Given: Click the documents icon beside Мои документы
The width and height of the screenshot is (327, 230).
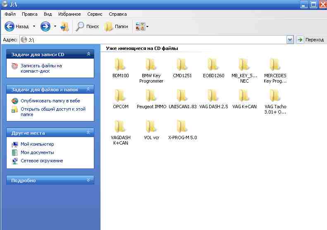Looking at the screenshot, I should (14, 153).
